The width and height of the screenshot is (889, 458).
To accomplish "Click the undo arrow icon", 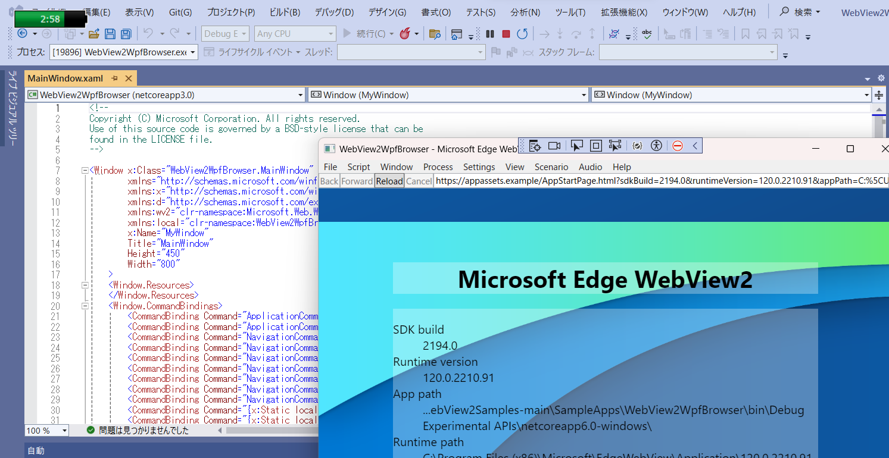I will click(148, 34).
